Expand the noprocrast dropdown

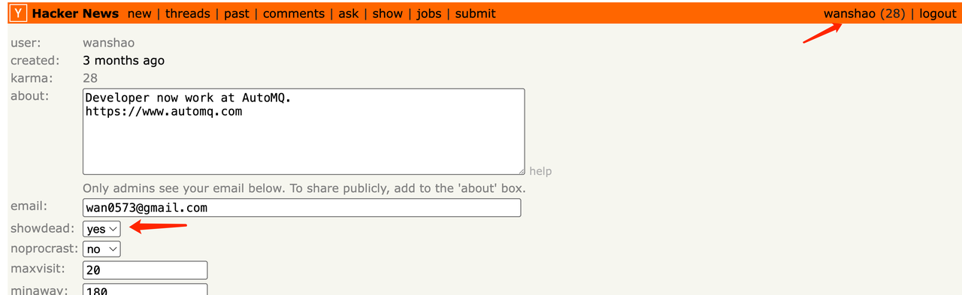(101, 248)
